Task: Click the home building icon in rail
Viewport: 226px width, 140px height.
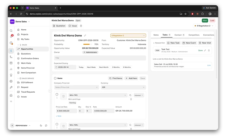Action: [11, 95]
